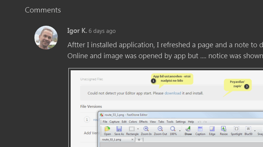This screenshot has height=147, width=263.
Task: Activate the Spotlight tool
Action: tap(236, 129)
